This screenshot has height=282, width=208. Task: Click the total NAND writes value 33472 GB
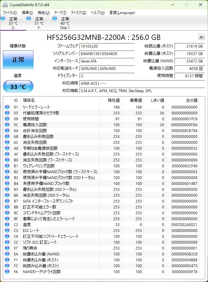click(189, 61)
